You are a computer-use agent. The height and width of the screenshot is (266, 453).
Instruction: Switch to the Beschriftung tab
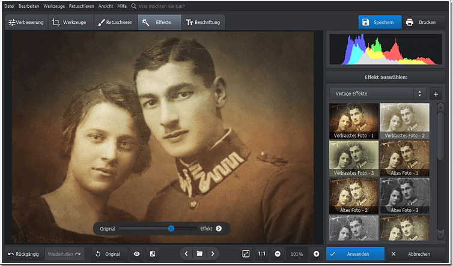click(204, 22)
